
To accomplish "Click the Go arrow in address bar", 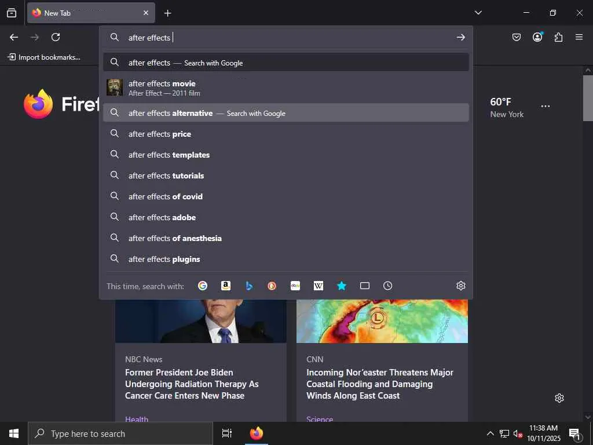I will [460, 37].
